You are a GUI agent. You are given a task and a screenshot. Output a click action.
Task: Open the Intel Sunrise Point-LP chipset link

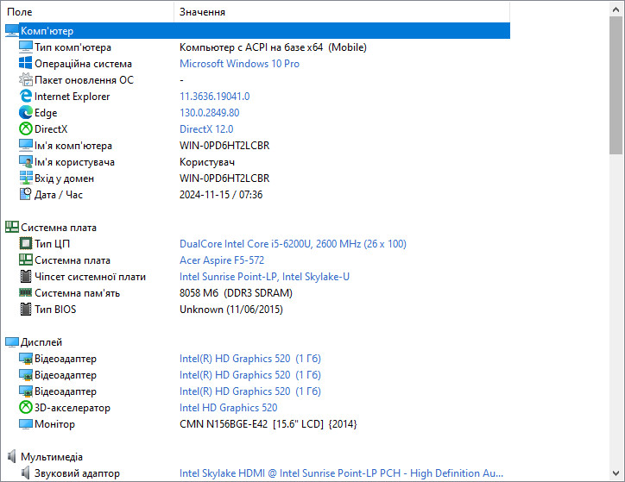coord(264,277)
